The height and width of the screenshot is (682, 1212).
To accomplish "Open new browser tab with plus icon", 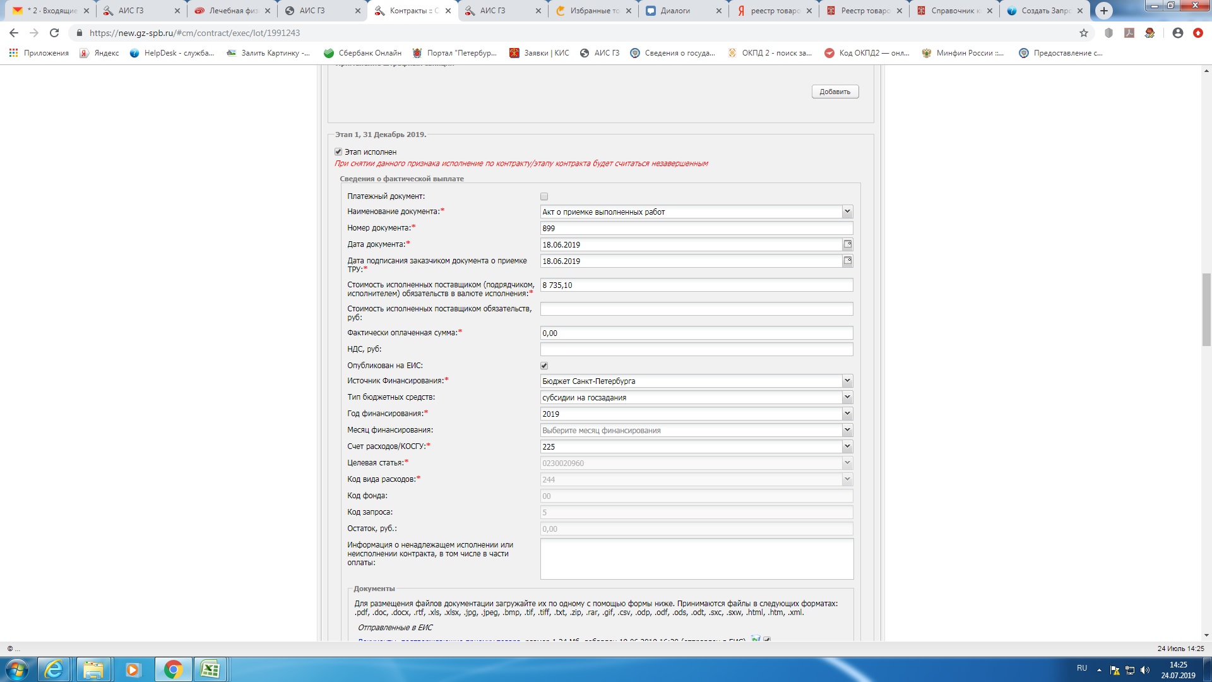I will point(1103,11).
